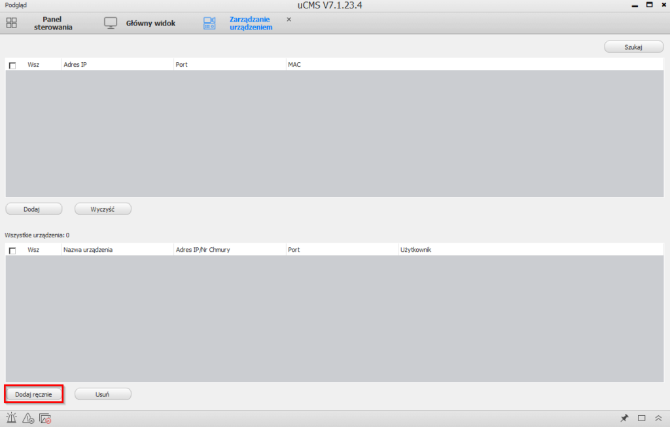Close the Zarządzanie urządzeniem tab

(289, 20)
